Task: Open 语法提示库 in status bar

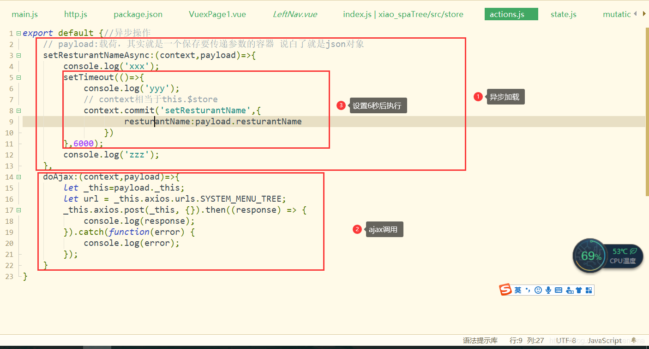Action: click(481, 340)
